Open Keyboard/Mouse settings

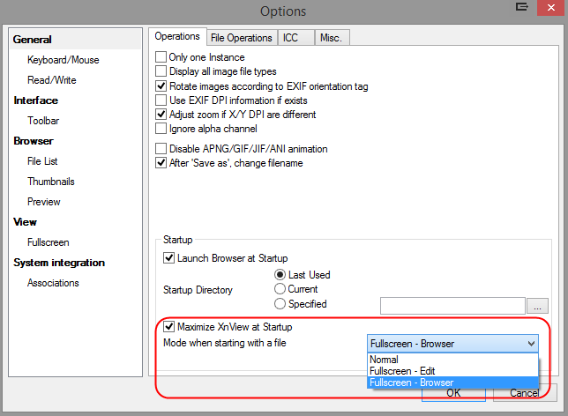point(63,60)
